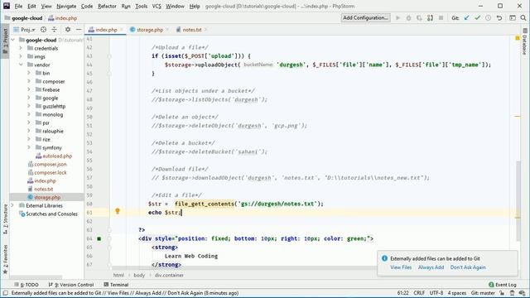Screen dimensions: 530x298
Task: Click Git update project arrow icon
Action: coord(466,18)
